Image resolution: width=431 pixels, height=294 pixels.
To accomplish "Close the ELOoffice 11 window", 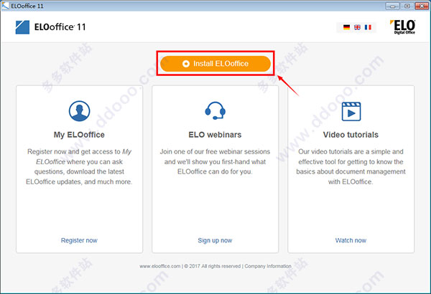I will [422, 6].
